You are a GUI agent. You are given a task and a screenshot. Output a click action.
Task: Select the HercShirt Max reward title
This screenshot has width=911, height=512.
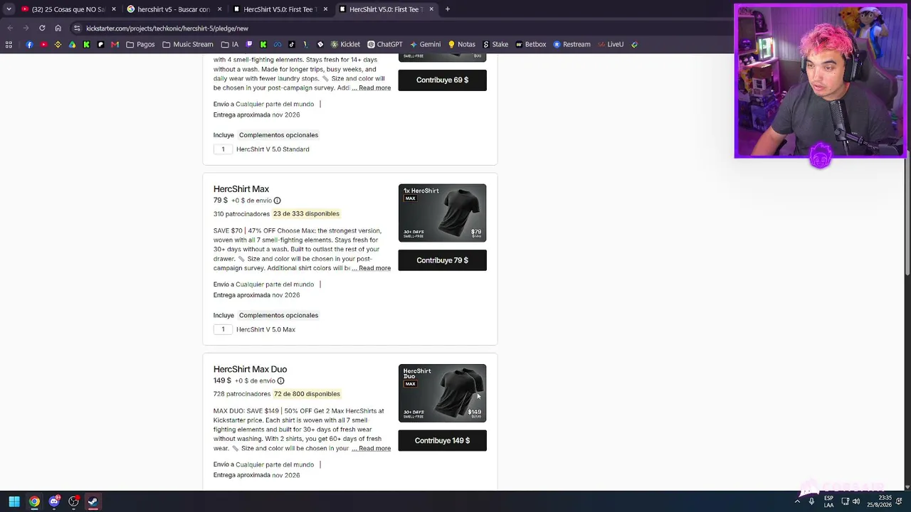point(241,189)
